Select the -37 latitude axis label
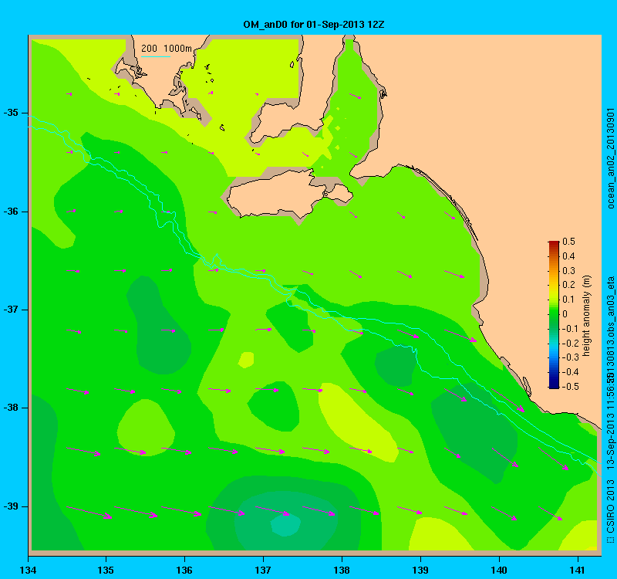This screenshot has width=617, height=579. pyautogui.click(x=11, y=310)
